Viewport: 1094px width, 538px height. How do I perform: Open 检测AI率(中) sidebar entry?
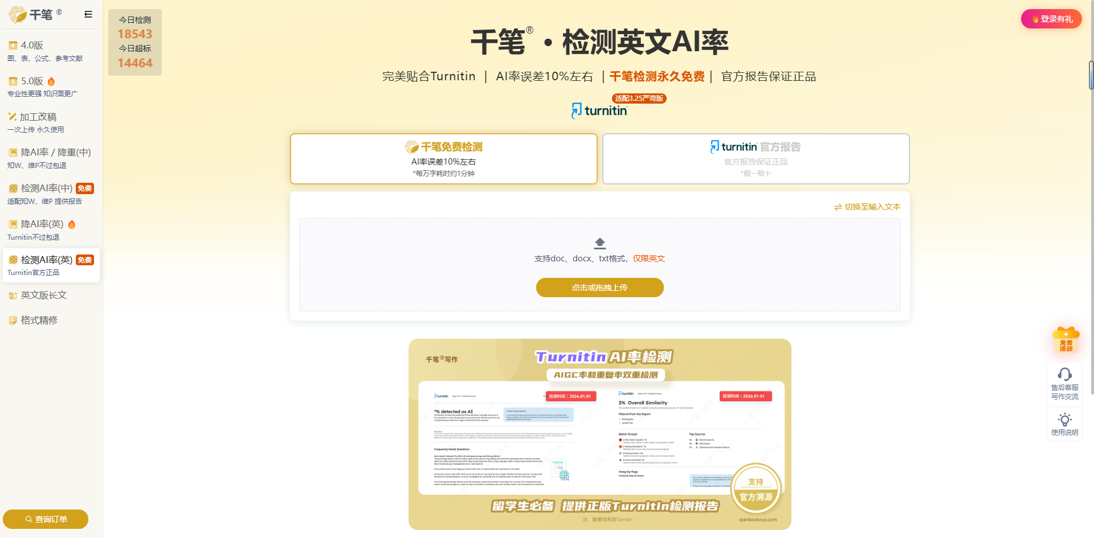tap(51, 194)
